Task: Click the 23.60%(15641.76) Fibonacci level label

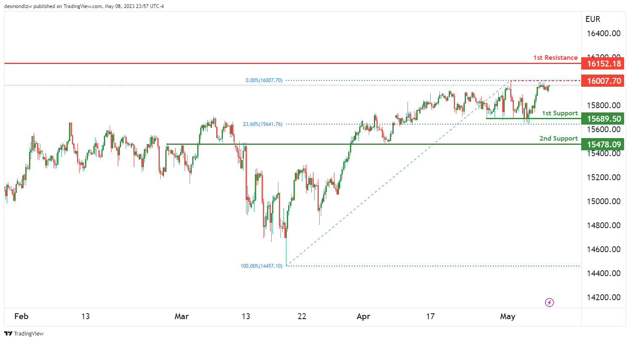Action: [x=262, y=124]
